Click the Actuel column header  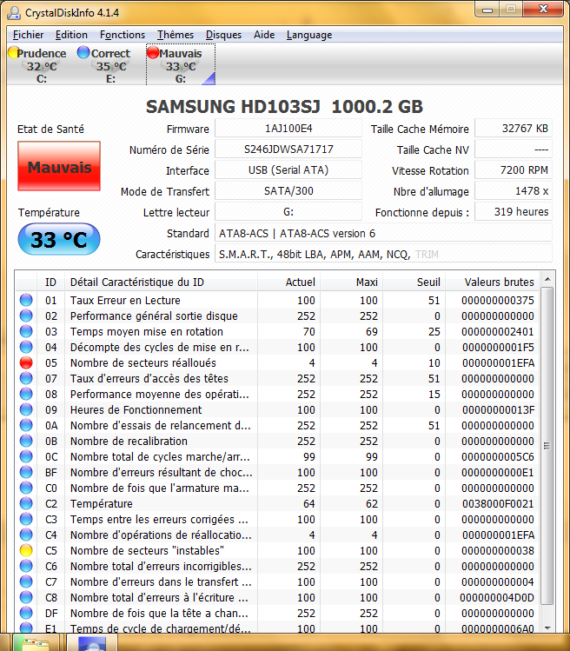[289, 282]
